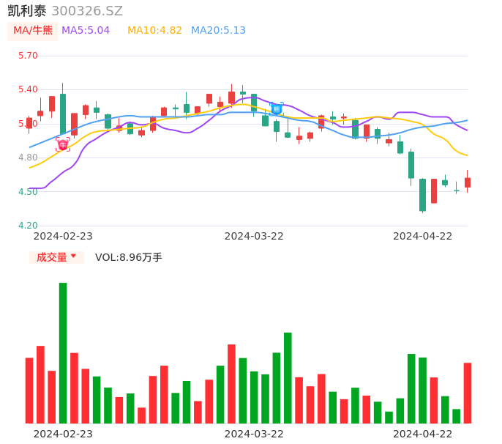
Task: Click the lowest green candlestick near 4.50
Action: point(422,195)
